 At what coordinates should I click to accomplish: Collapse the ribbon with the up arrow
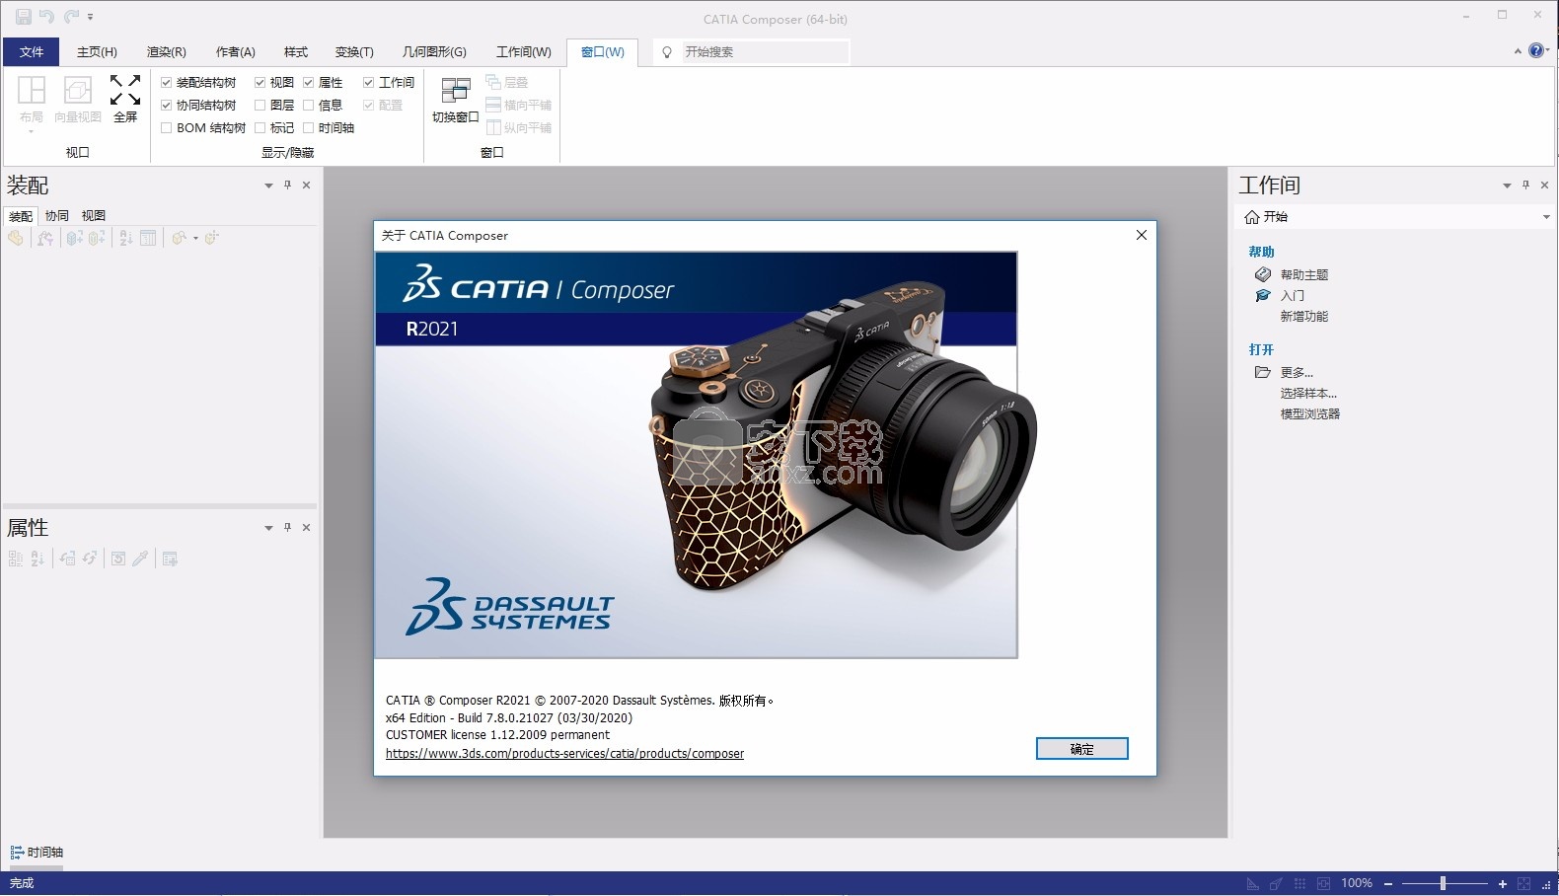coord(1518,51)
